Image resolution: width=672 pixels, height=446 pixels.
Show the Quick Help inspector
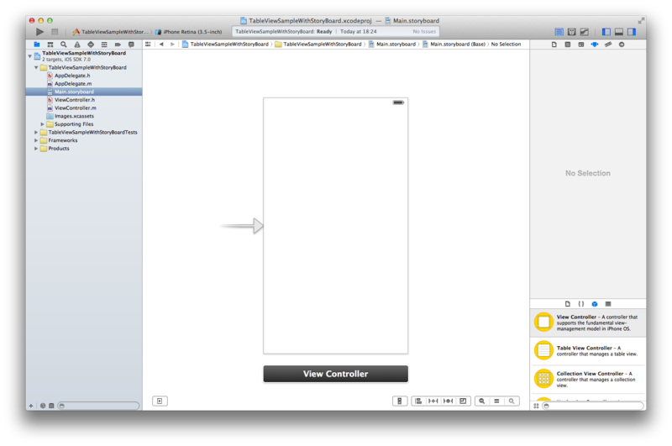tap(568, 45)
